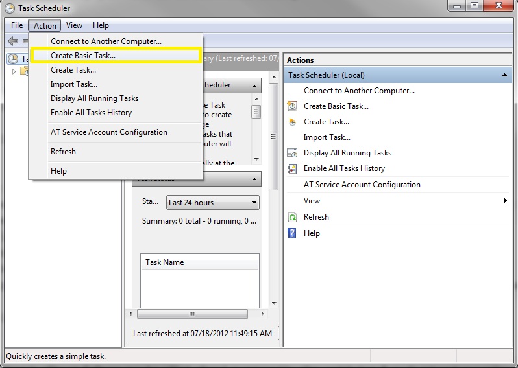The width and height of the screenshot is (518, 368).
Task: Click Connect to Another Computer in Actions pane
Action: pyautogui.click(x=359, y=91)
